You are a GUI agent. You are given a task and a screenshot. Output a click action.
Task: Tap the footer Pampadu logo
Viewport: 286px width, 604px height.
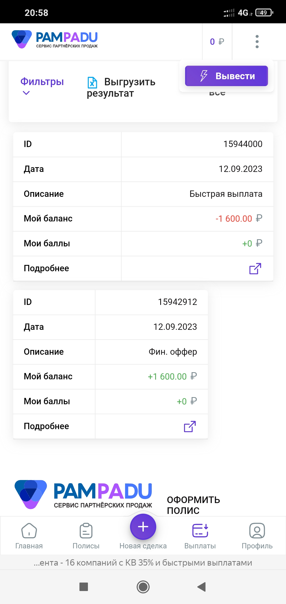[x=83, y=494]
